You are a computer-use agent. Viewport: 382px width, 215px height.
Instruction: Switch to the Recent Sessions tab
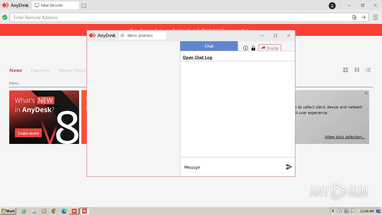point(73,70)
